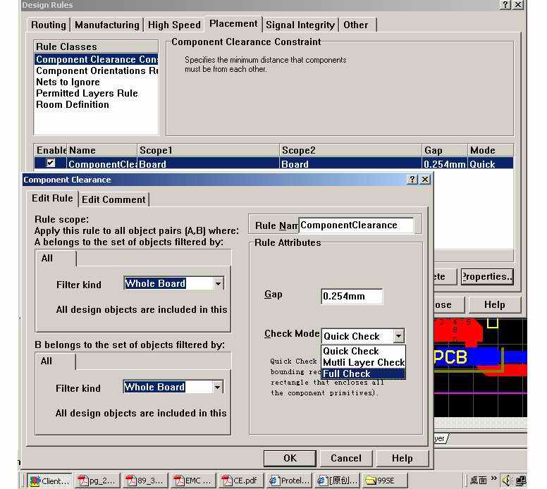Toggle the ComponentClearance rule enable checkbox

point(51,163)
